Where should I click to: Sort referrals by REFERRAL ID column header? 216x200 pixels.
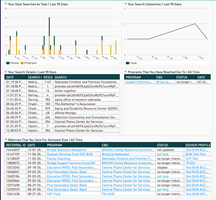[x=15, y=145]
